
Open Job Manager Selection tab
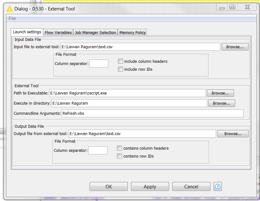(95, 32)
